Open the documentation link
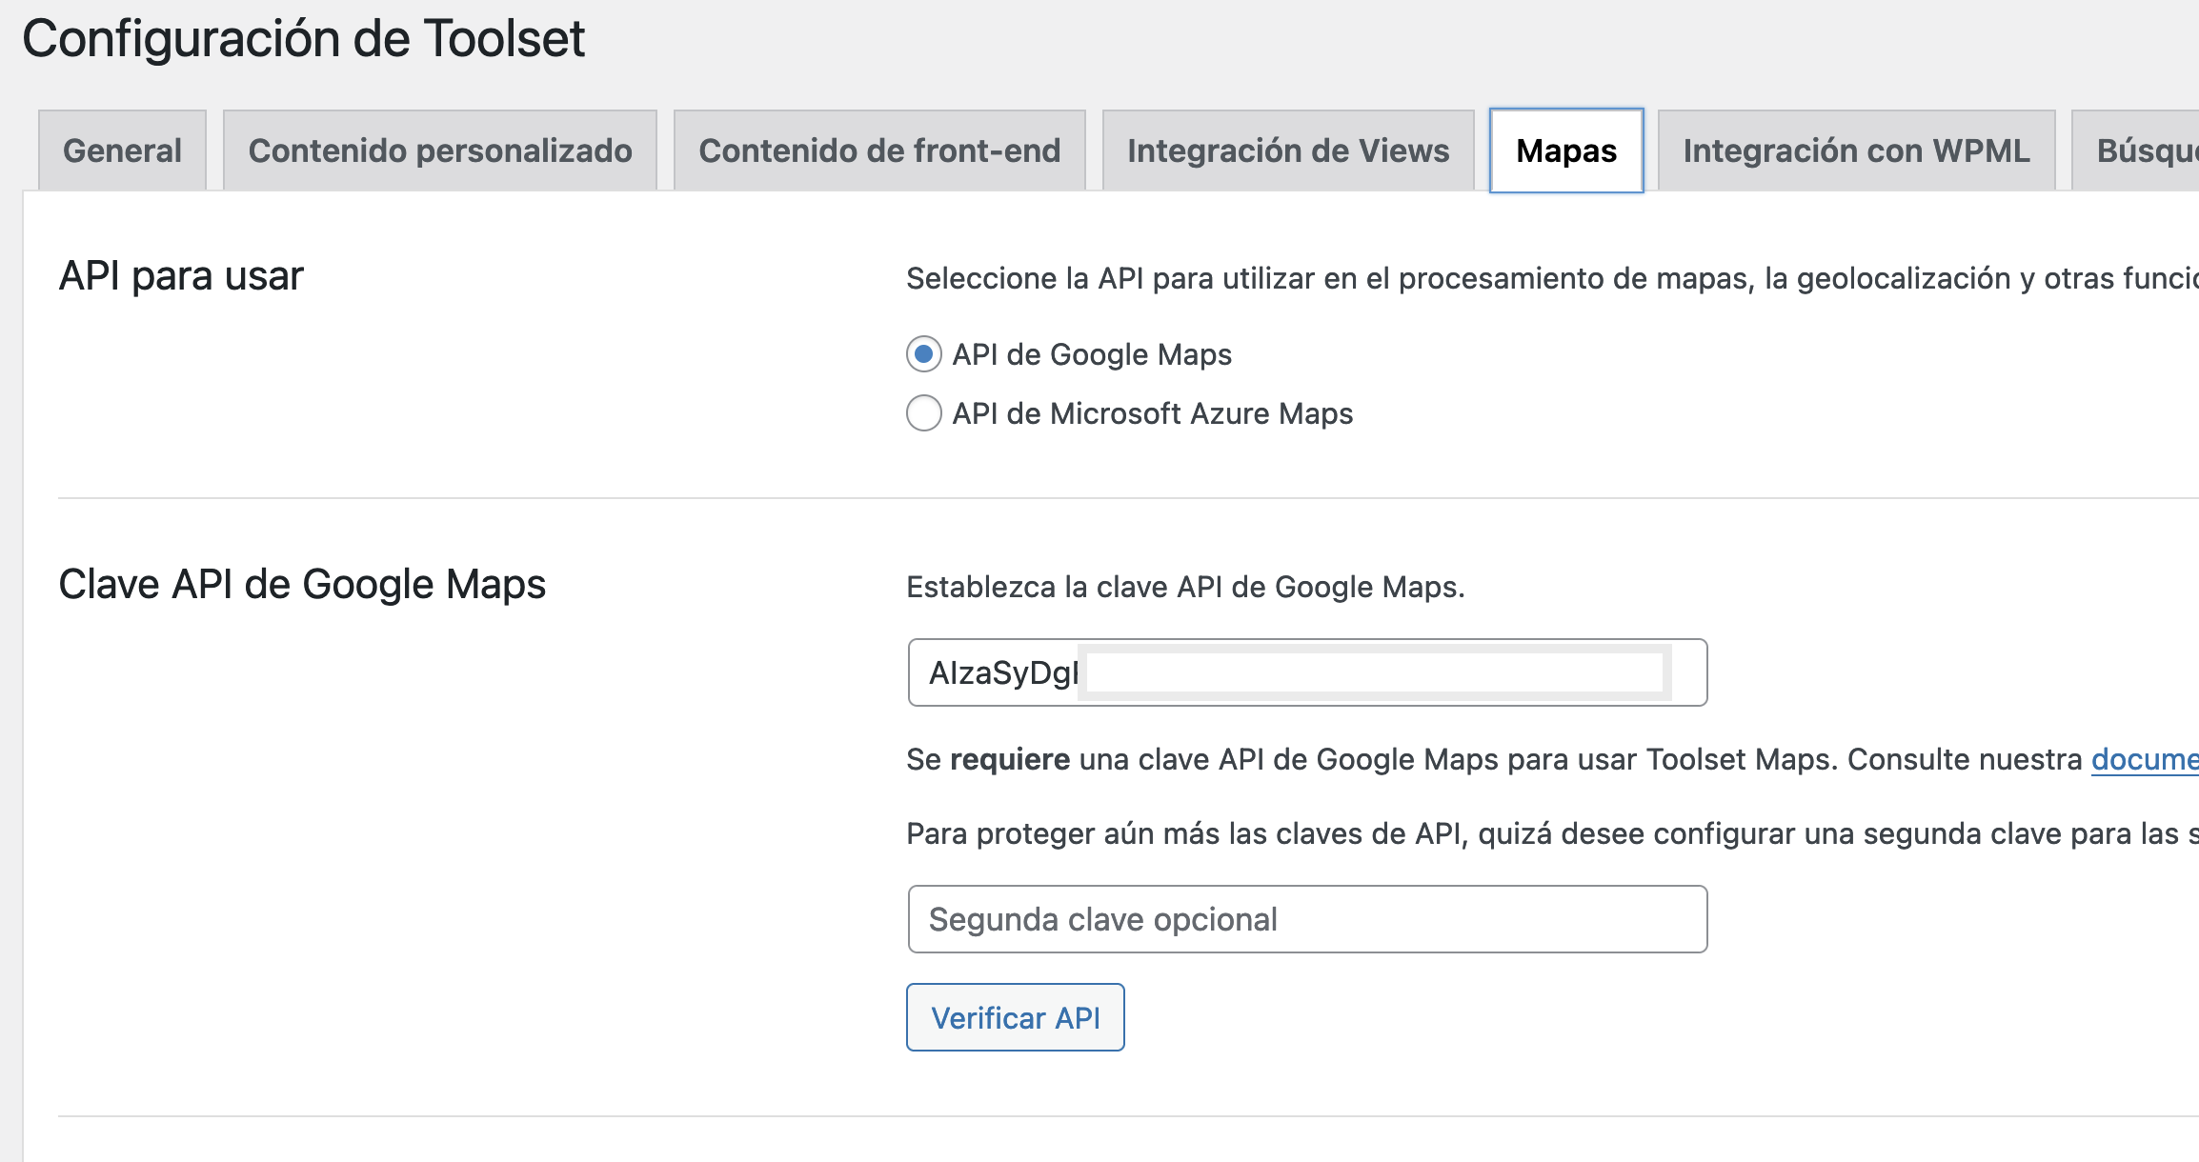Viewport: 2199px width, 1162px height. [x=2145, y=759]
